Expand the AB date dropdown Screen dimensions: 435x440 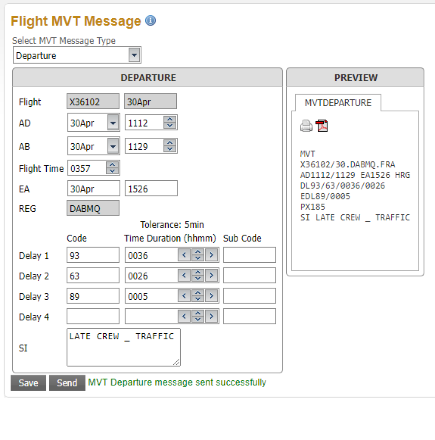pos(113,147)
